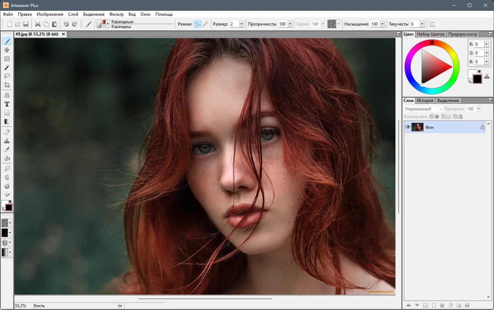494x310 pixels.
Task: Select the Crop tool
Action: point(7,85)
